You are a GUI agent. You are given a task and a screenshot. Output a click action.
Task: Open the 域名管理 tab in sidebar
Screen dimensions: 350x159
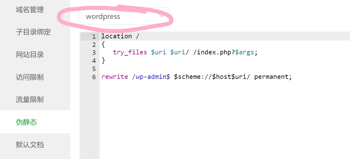(30, 10)
